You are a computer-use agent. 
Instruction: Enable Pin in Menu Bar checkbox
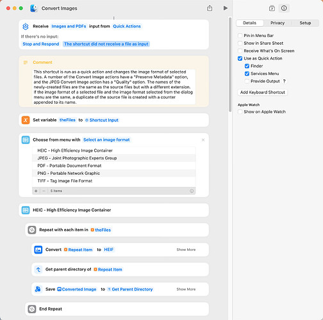point(240,35)
